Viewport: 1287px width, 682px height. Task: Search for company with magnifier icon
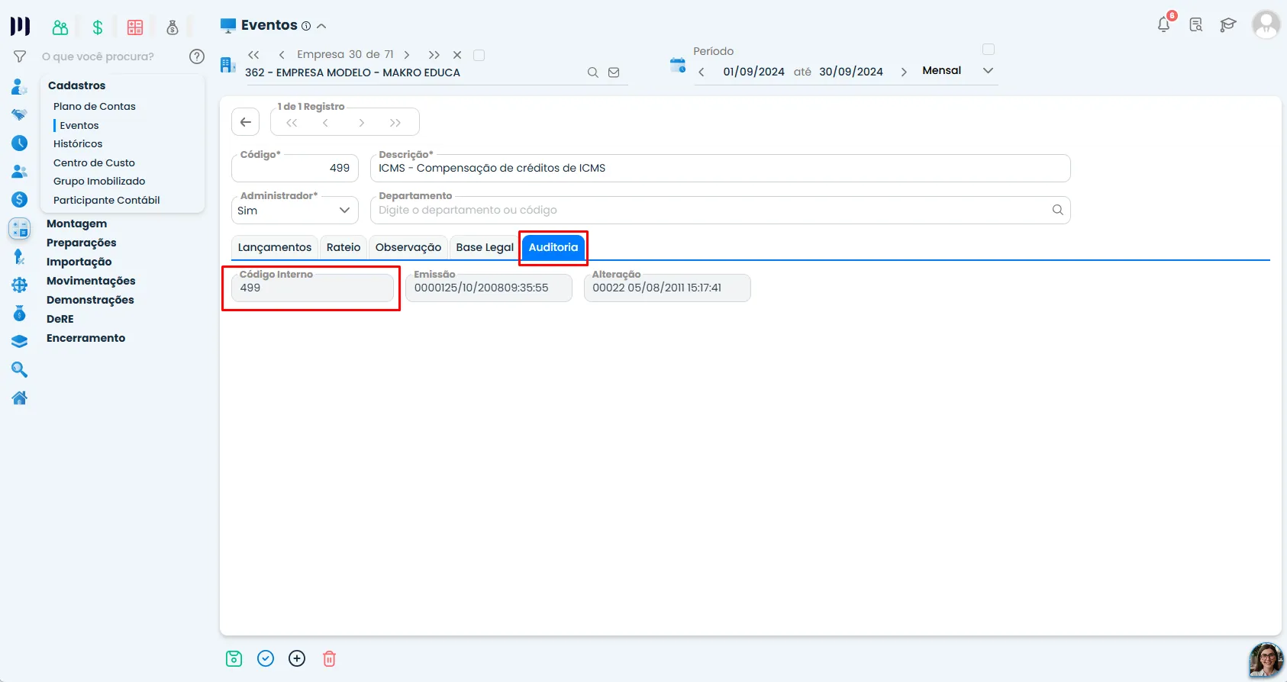pyautogui.click(x=592, y=72)
